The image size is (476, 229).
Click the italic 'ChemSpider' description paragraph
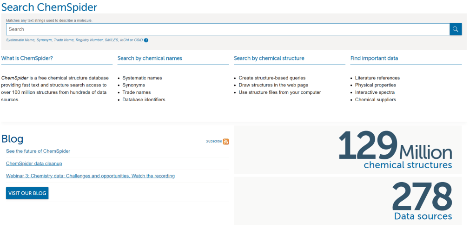pos(55,89)
